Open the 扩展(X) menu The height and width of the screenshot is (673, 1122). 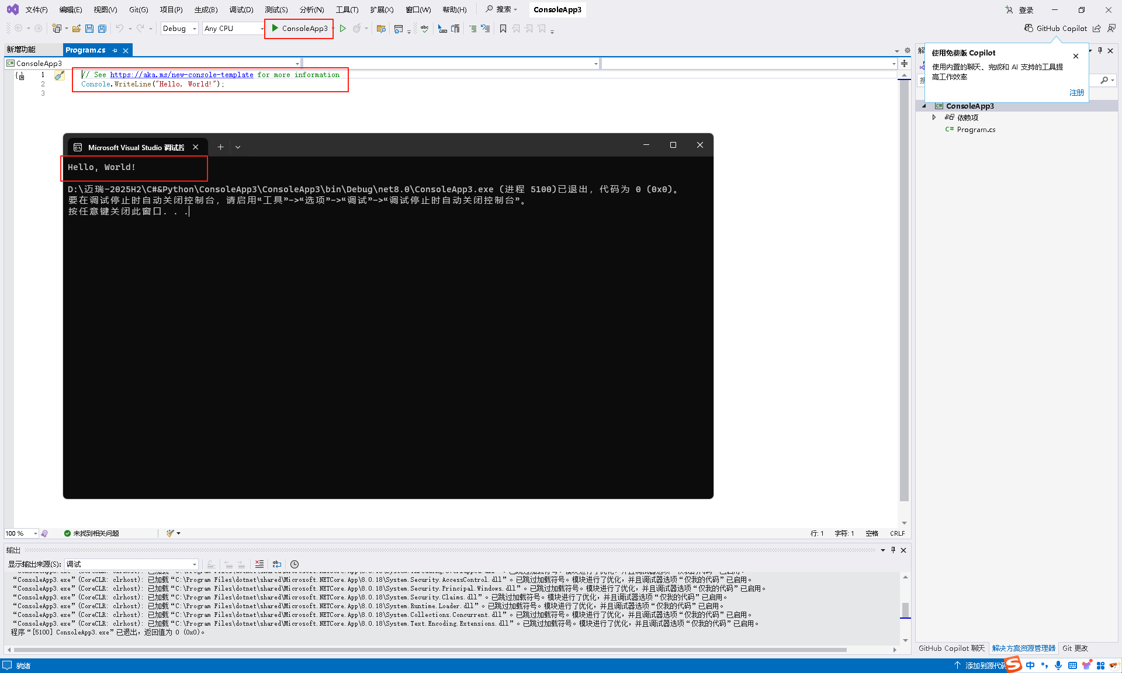[382, 10]
